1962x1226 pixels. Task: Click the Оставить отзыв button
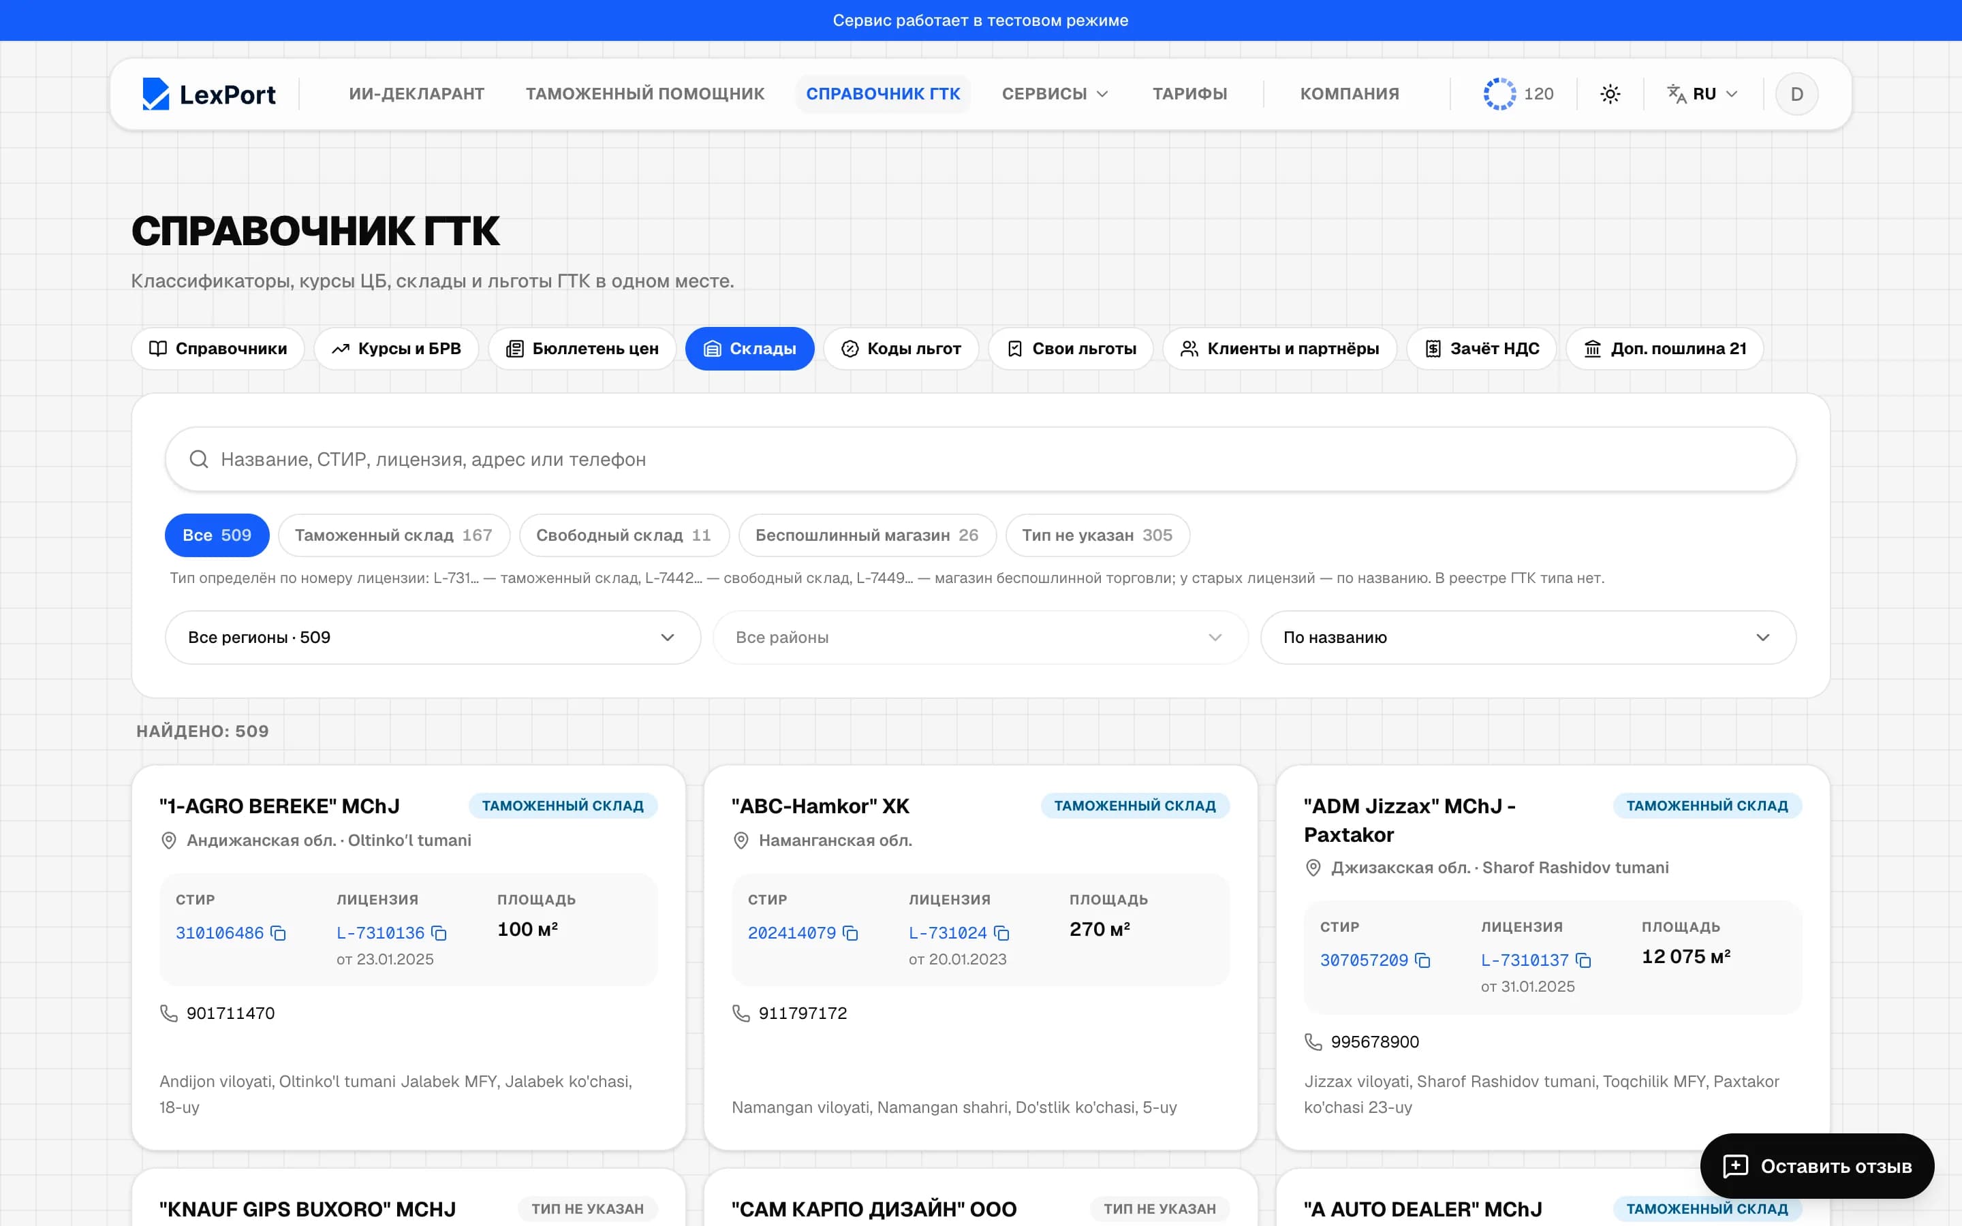tap(1817, 1166)
